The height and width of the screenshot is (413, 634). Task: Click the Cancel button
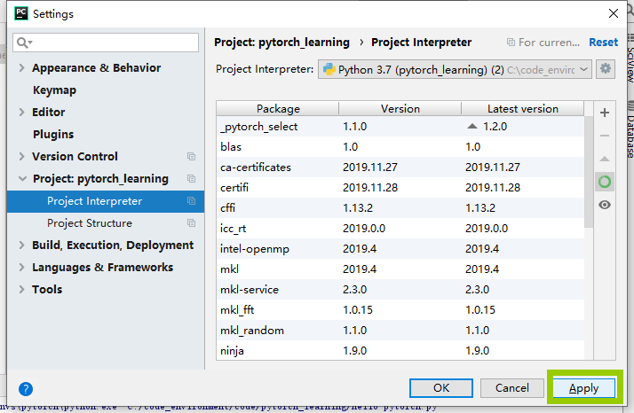[x=511, y=388]
